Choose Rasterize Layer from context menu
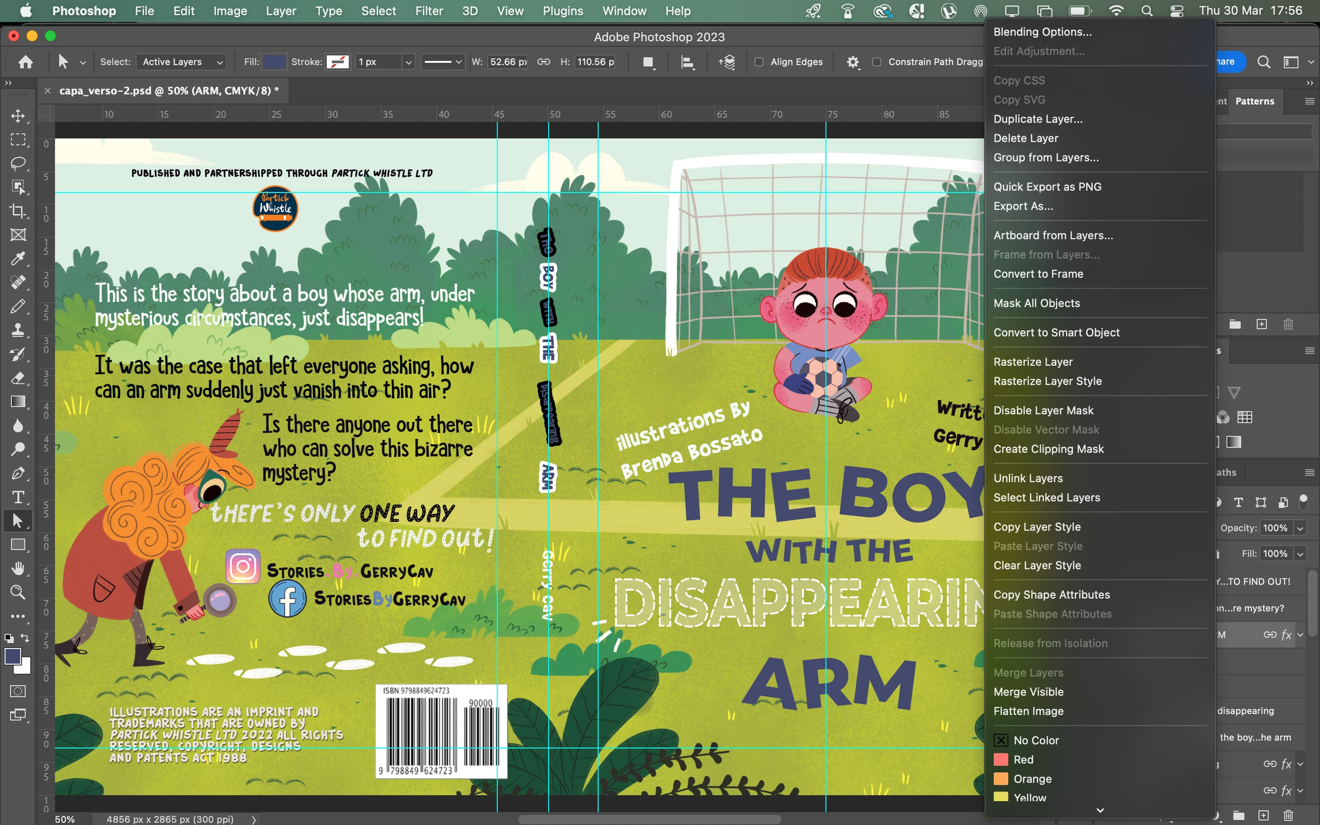 [x=1033, y=362]
